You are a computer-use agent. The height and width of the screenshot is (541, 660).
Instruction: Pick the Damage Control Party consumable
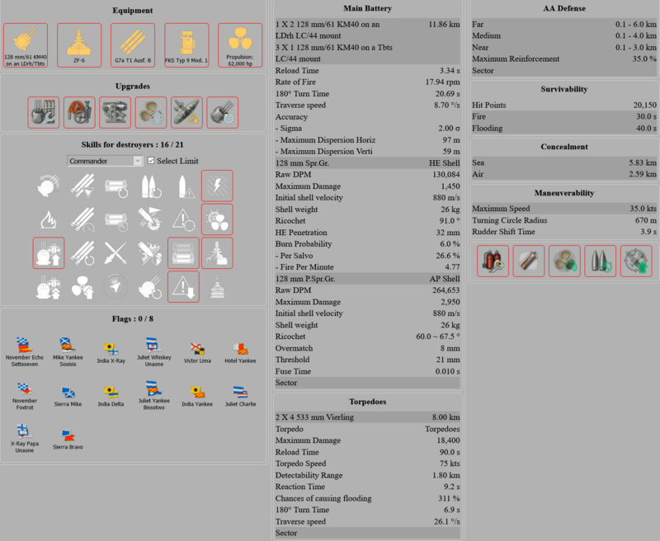click(x=492, y=261)
